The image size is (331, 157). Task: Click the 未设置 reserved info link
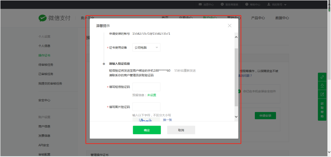(152, 95)
